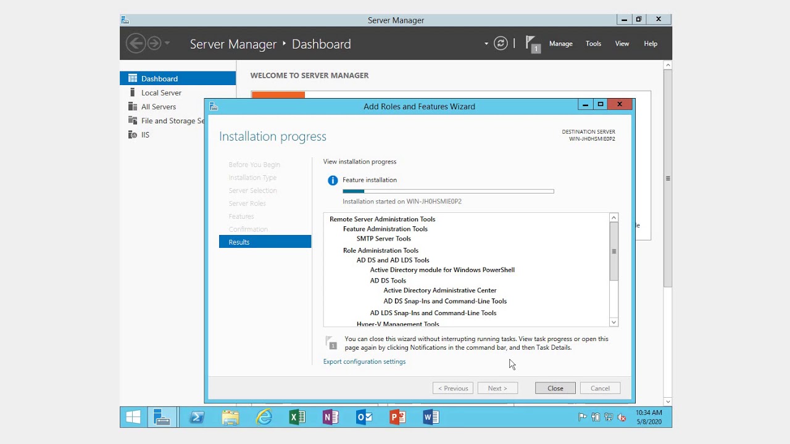
Task: Launch PowerShell from the taskbar
Action: [197, 417]
